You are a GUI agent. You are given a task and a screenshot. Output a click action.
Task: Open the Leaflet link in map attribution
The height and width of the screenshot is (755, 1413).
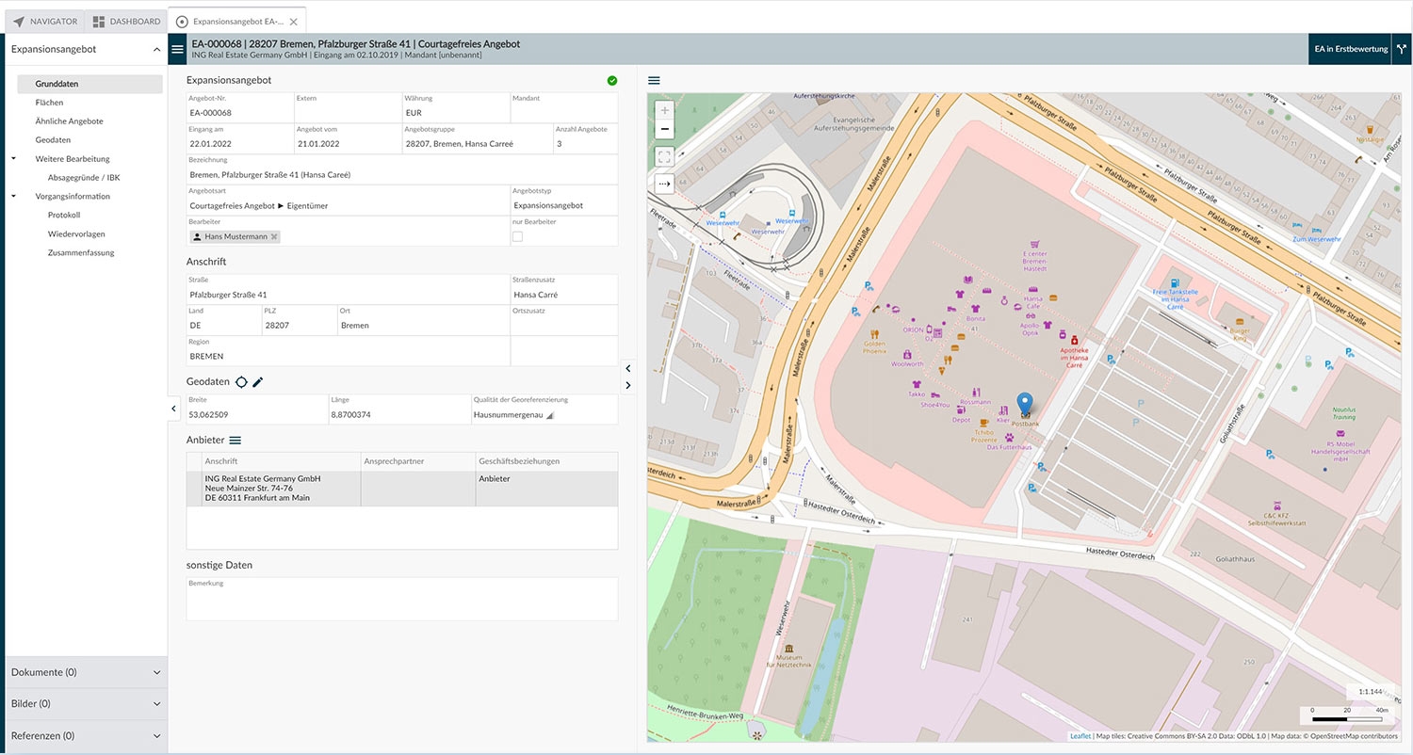(1080, 736)
